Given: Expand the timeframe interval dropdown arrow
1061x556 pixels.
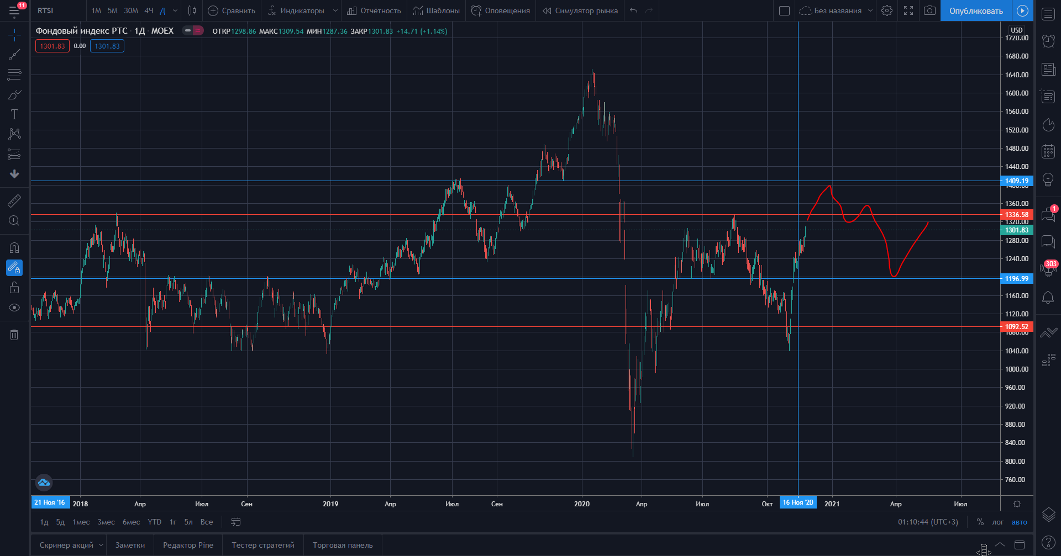Looking at the screenshot, I should (x=175, y=10).
